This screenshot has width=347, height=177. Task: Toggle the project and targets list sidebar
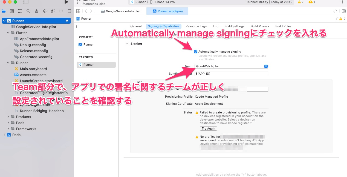pyautogui.click(x=78, y=26)
